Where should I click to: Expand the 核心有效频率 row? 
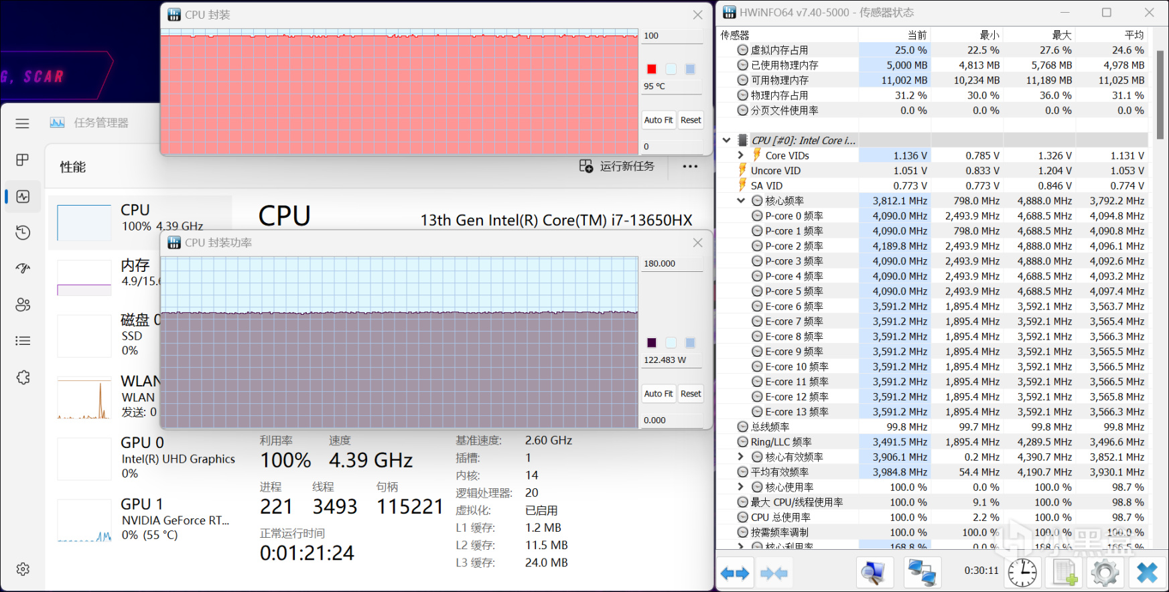pos(741,457)
